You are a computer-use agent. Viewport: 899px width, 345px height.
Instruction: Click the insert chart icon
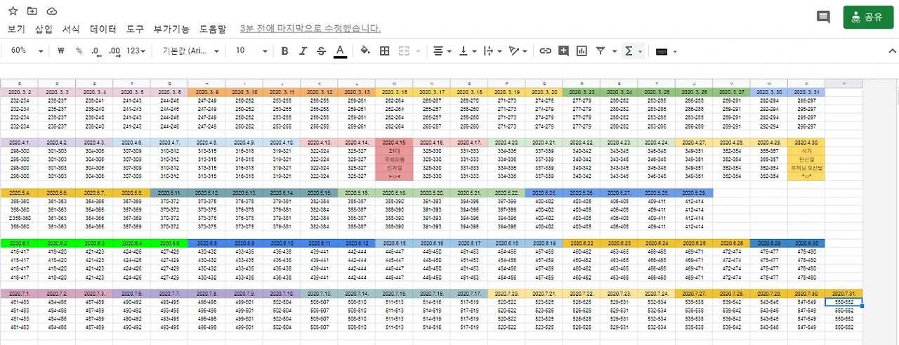click(582, 51)
